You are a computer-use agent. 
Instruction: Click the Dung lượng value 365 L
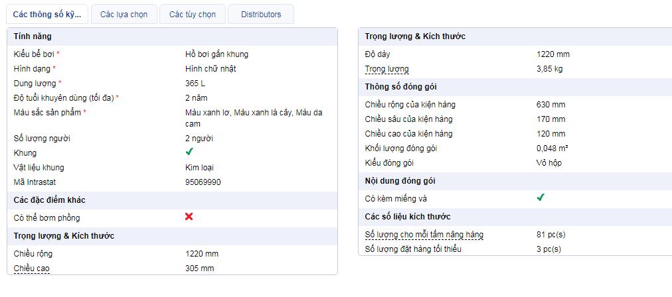pos(195,84)
